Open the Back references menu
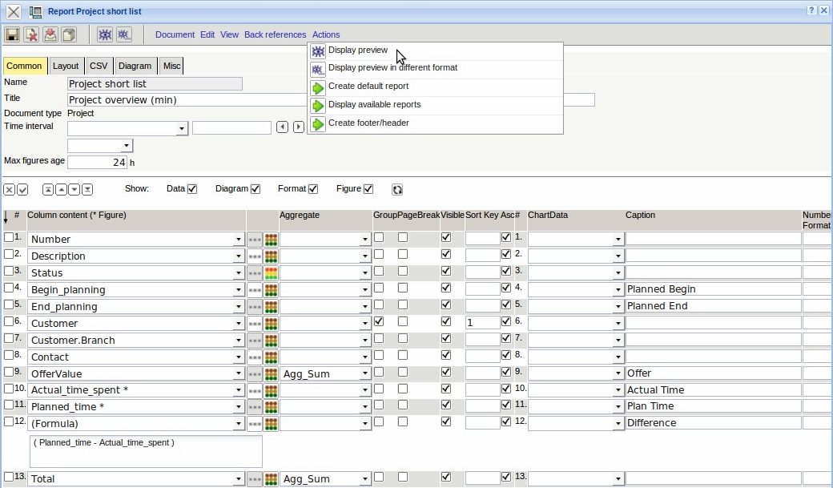Screen dimensions: 833x488 pyautogui.click(x=275, y=34)
